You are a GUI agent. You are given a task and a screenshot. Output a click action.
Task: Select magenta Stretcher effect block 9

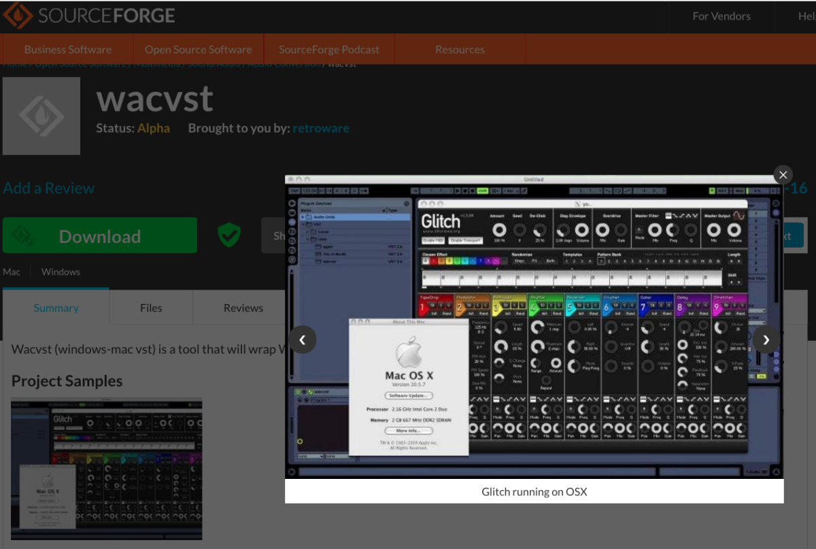730,306
